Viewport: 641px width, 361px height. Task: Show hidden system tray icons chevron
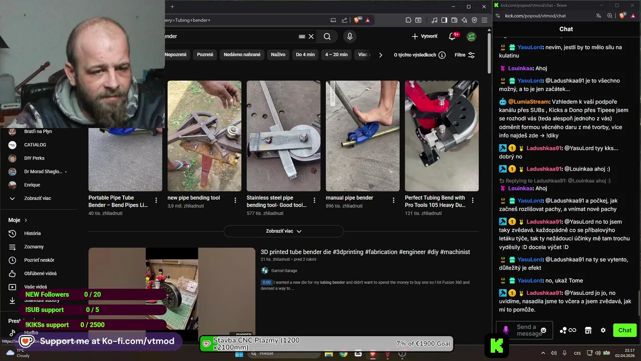(x=543, y=353)
